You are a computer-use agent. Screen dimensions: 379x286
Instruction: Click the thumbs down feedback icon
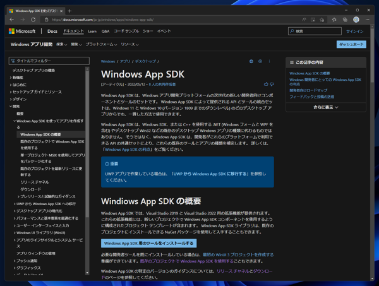coord(272,84)
